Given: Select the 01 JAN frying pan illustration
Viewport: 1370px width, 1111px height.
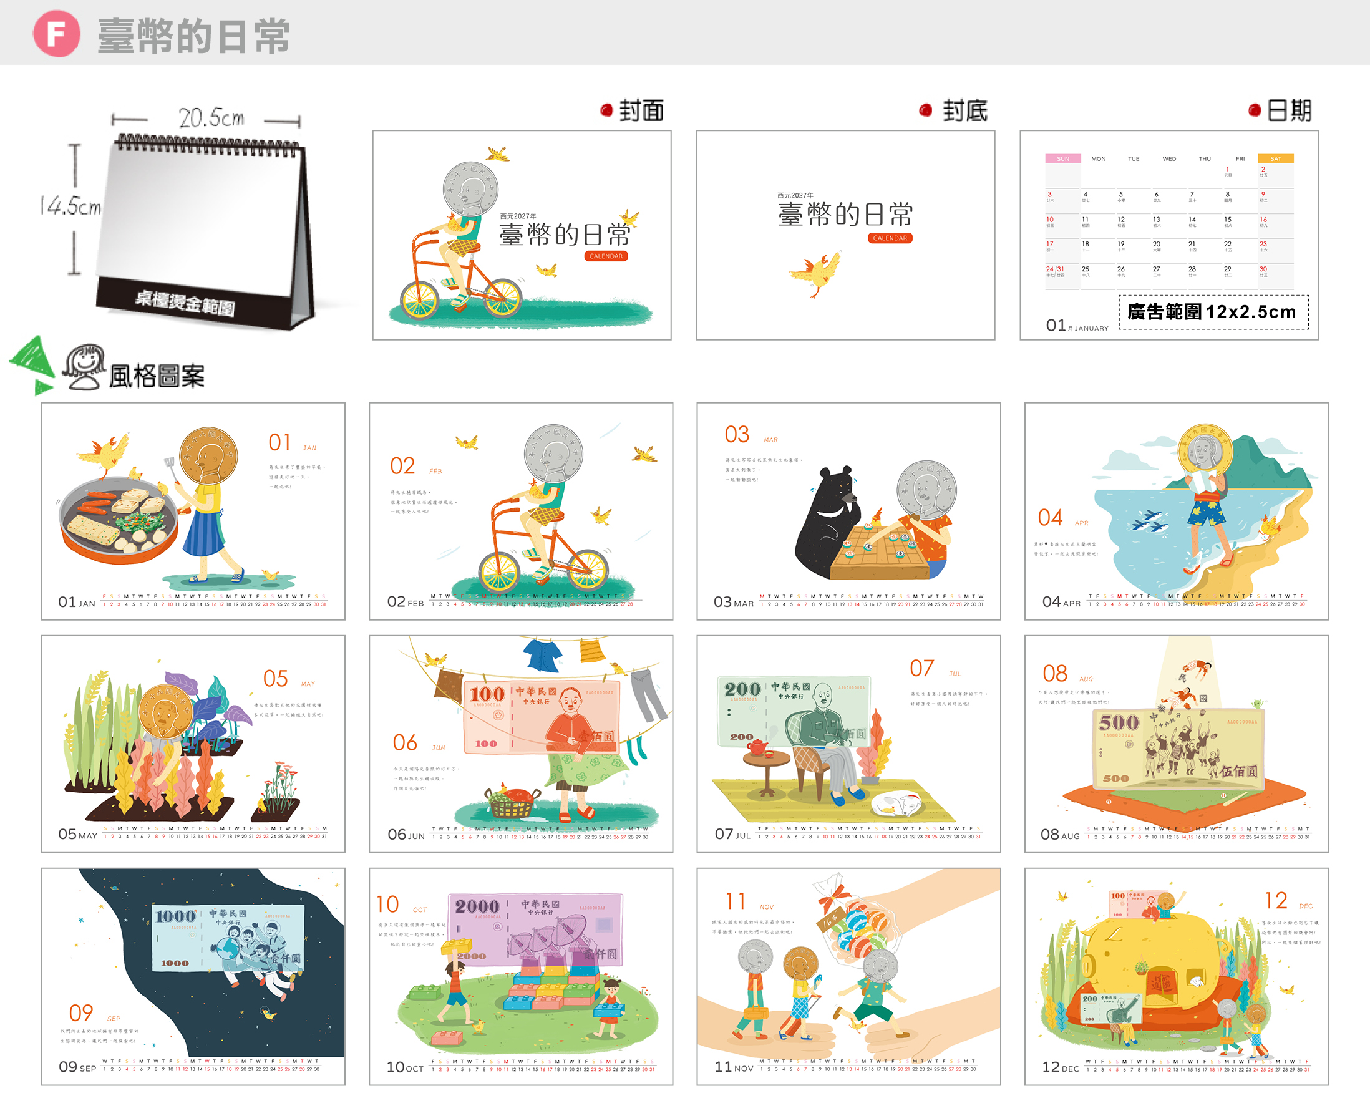Looking at the screenshot, I should click(x=193, y=511).
